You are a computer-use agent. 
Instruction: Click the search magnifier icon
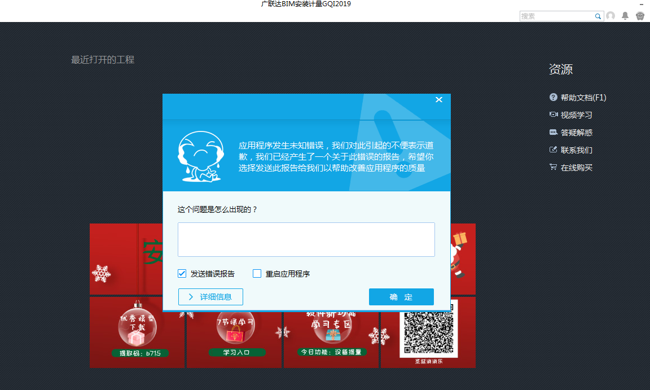[598, 16]
